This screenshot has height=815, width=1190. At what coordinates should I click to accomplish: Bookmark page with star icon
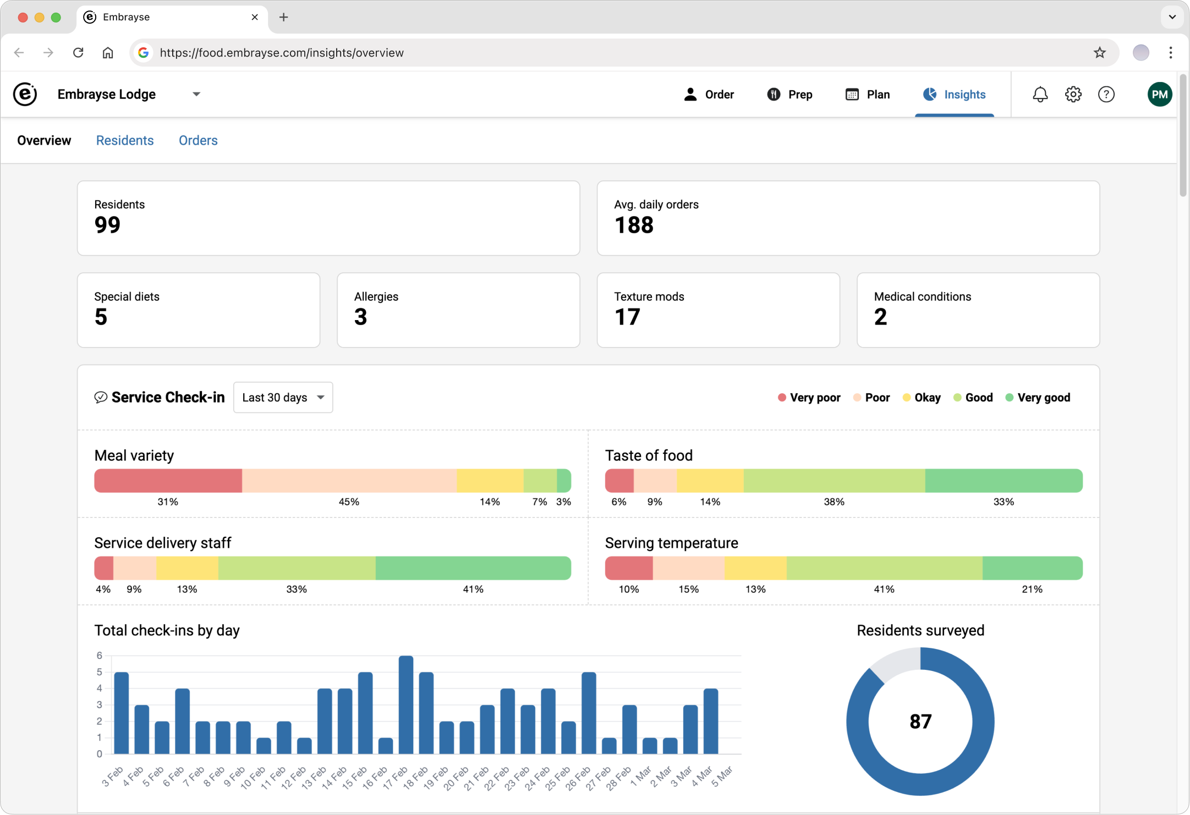tap(1099, 53)
